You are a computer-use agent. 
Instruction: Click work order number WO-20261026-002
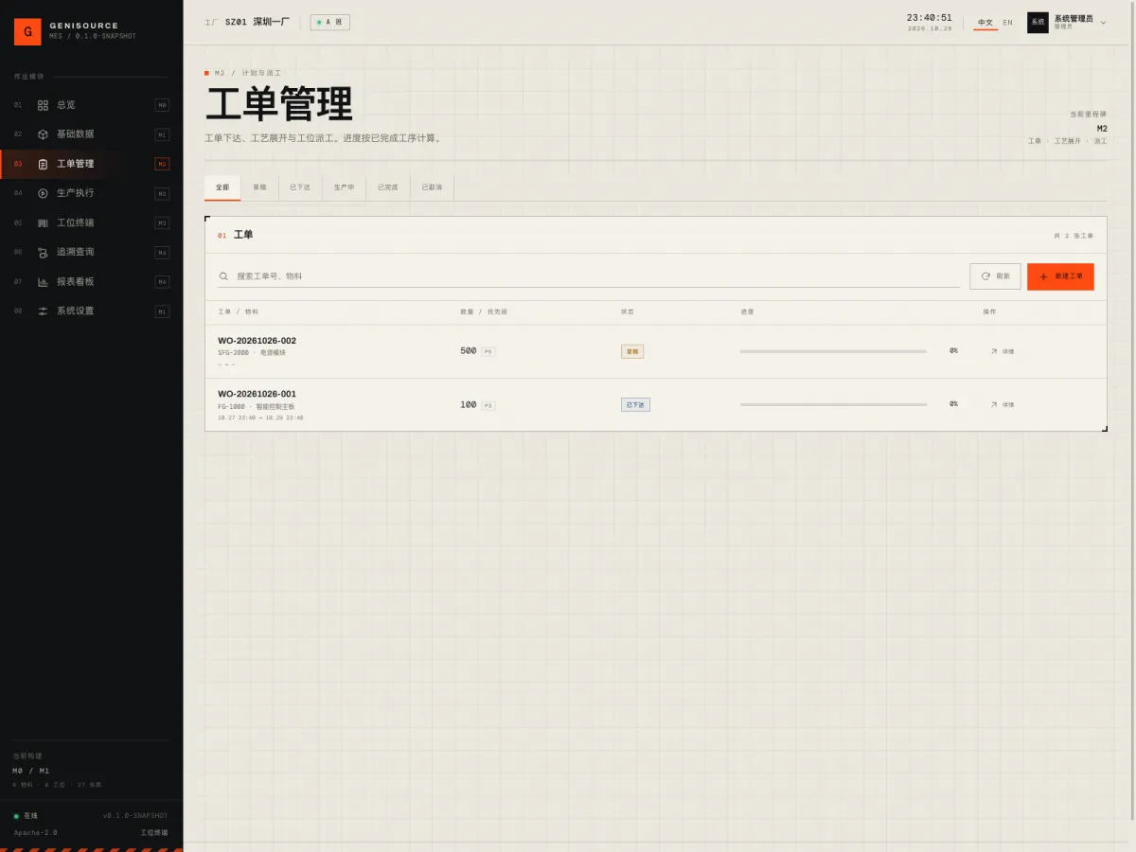257,341
